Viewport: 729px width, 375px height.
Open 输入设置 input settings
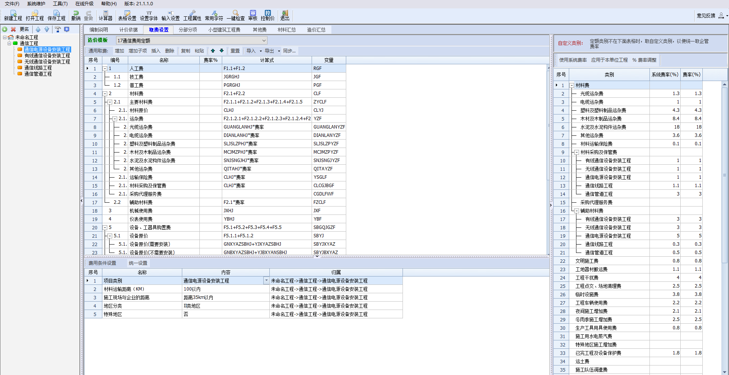click(x=170, y=16)
